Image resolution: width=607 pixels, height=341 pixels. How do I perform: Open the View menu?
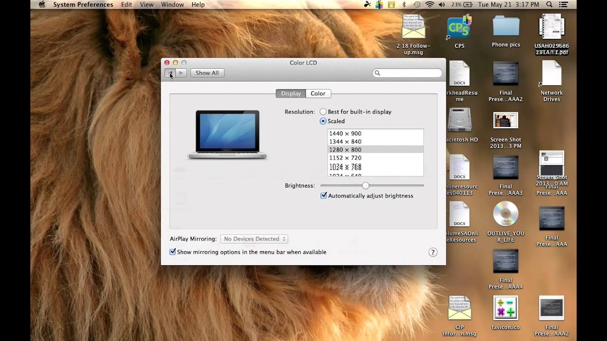click(x=147, y=5)
